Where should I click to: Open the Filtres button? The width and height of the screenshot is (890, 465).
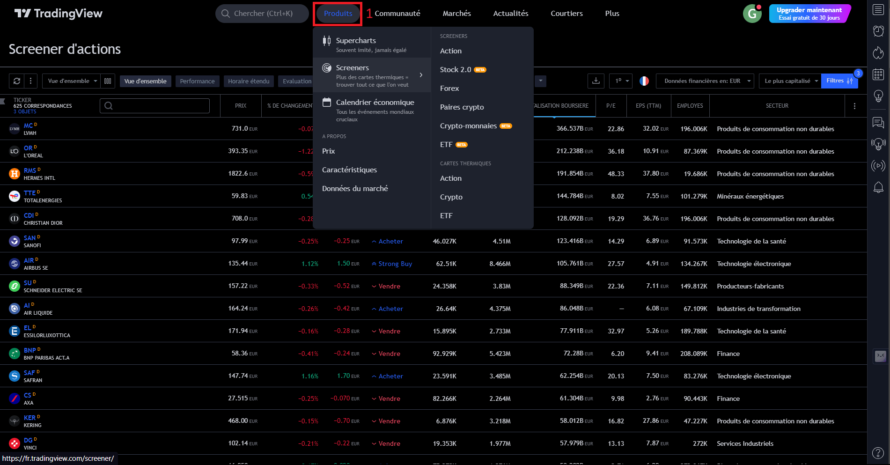tap(839, 81)
